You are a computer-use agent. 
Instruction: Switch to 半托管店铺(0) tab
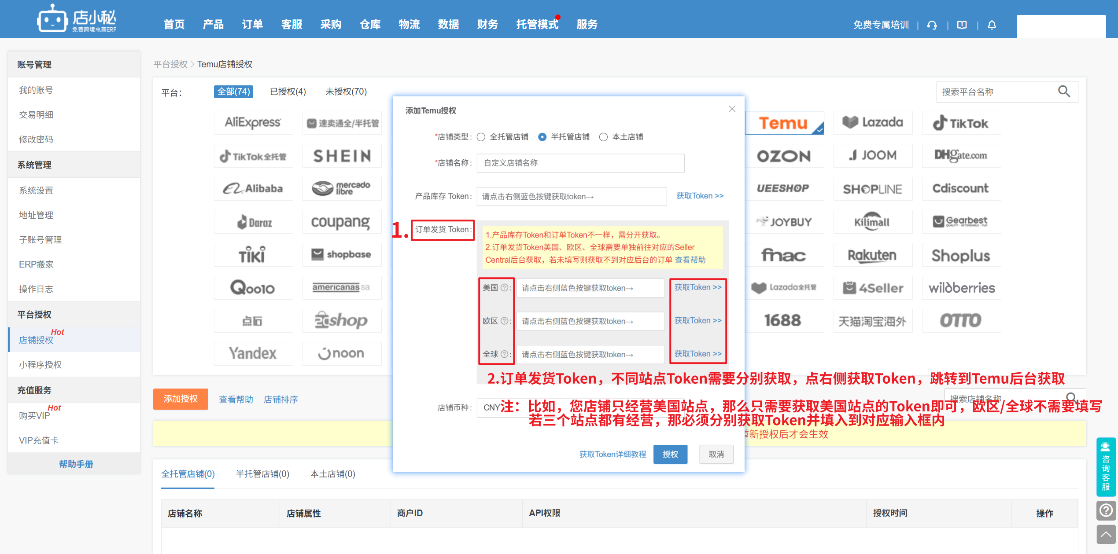pos(262,474)
